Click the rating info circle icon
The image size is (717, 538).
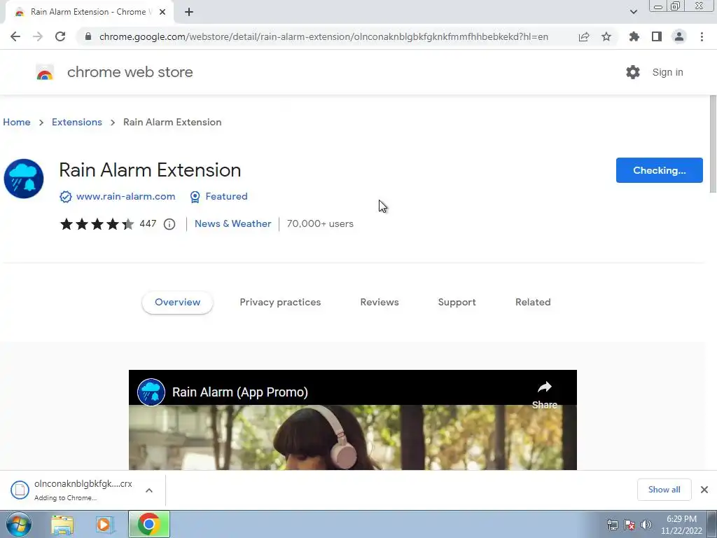pyautogui.click(x=169, y=224)
